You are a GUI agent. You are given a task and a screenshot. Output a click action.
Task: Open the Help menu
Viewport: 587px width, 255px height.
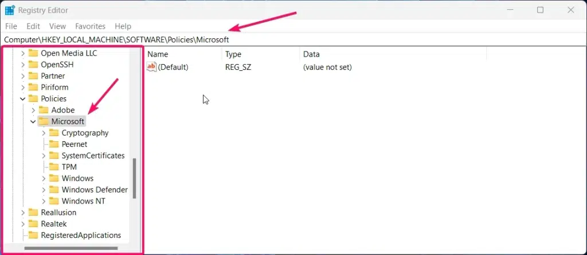pyautogui.click(x=123, y=26)
